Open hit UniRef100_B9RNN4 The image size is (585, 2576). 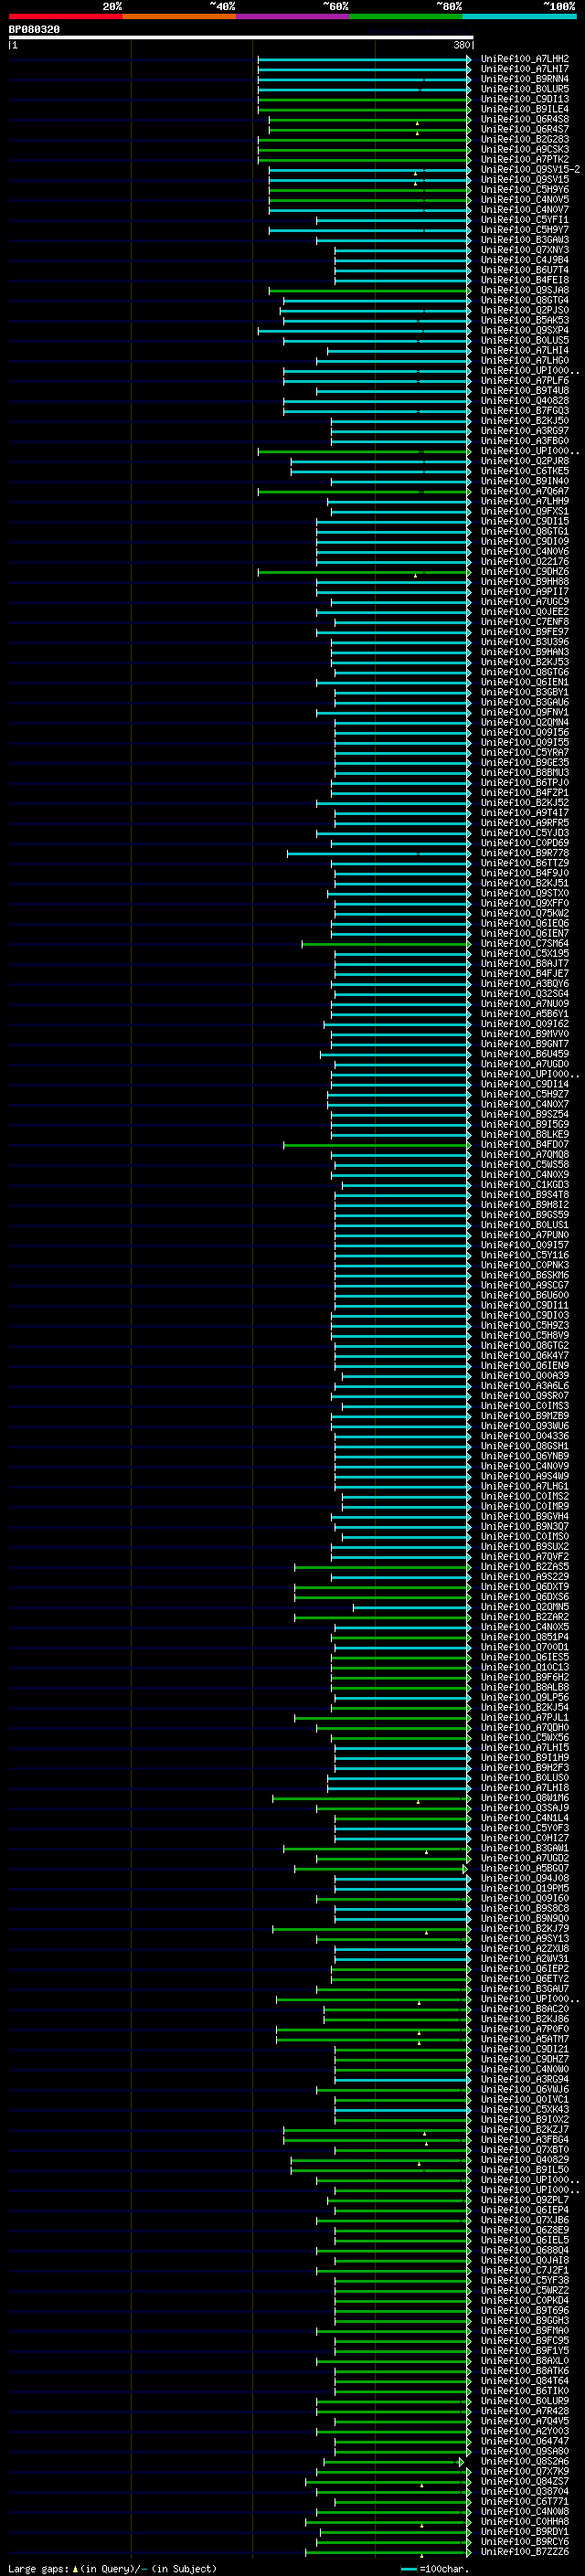point(524,79)
